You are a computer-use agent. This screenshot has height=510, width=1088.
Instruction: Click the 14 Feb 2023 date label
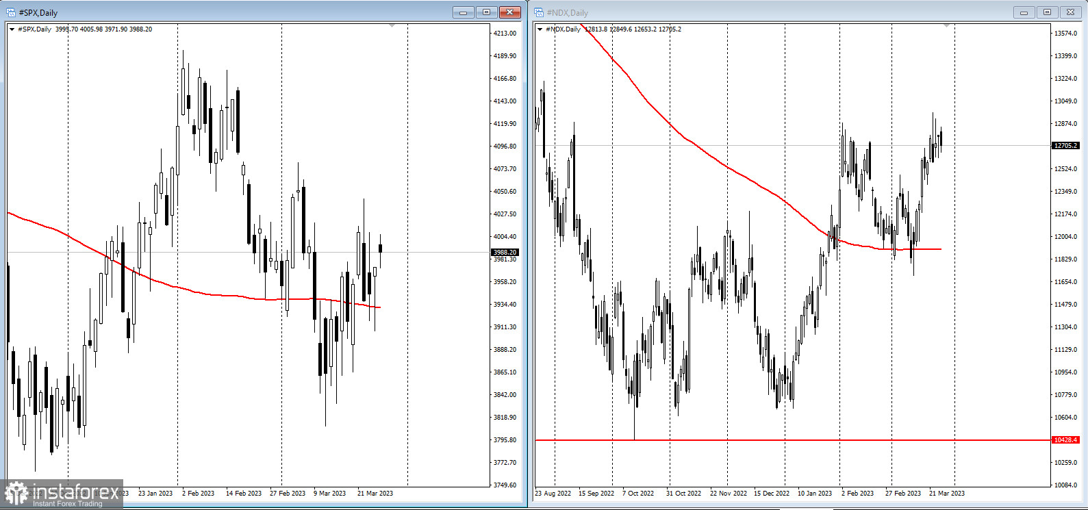[x=244, y=494]
